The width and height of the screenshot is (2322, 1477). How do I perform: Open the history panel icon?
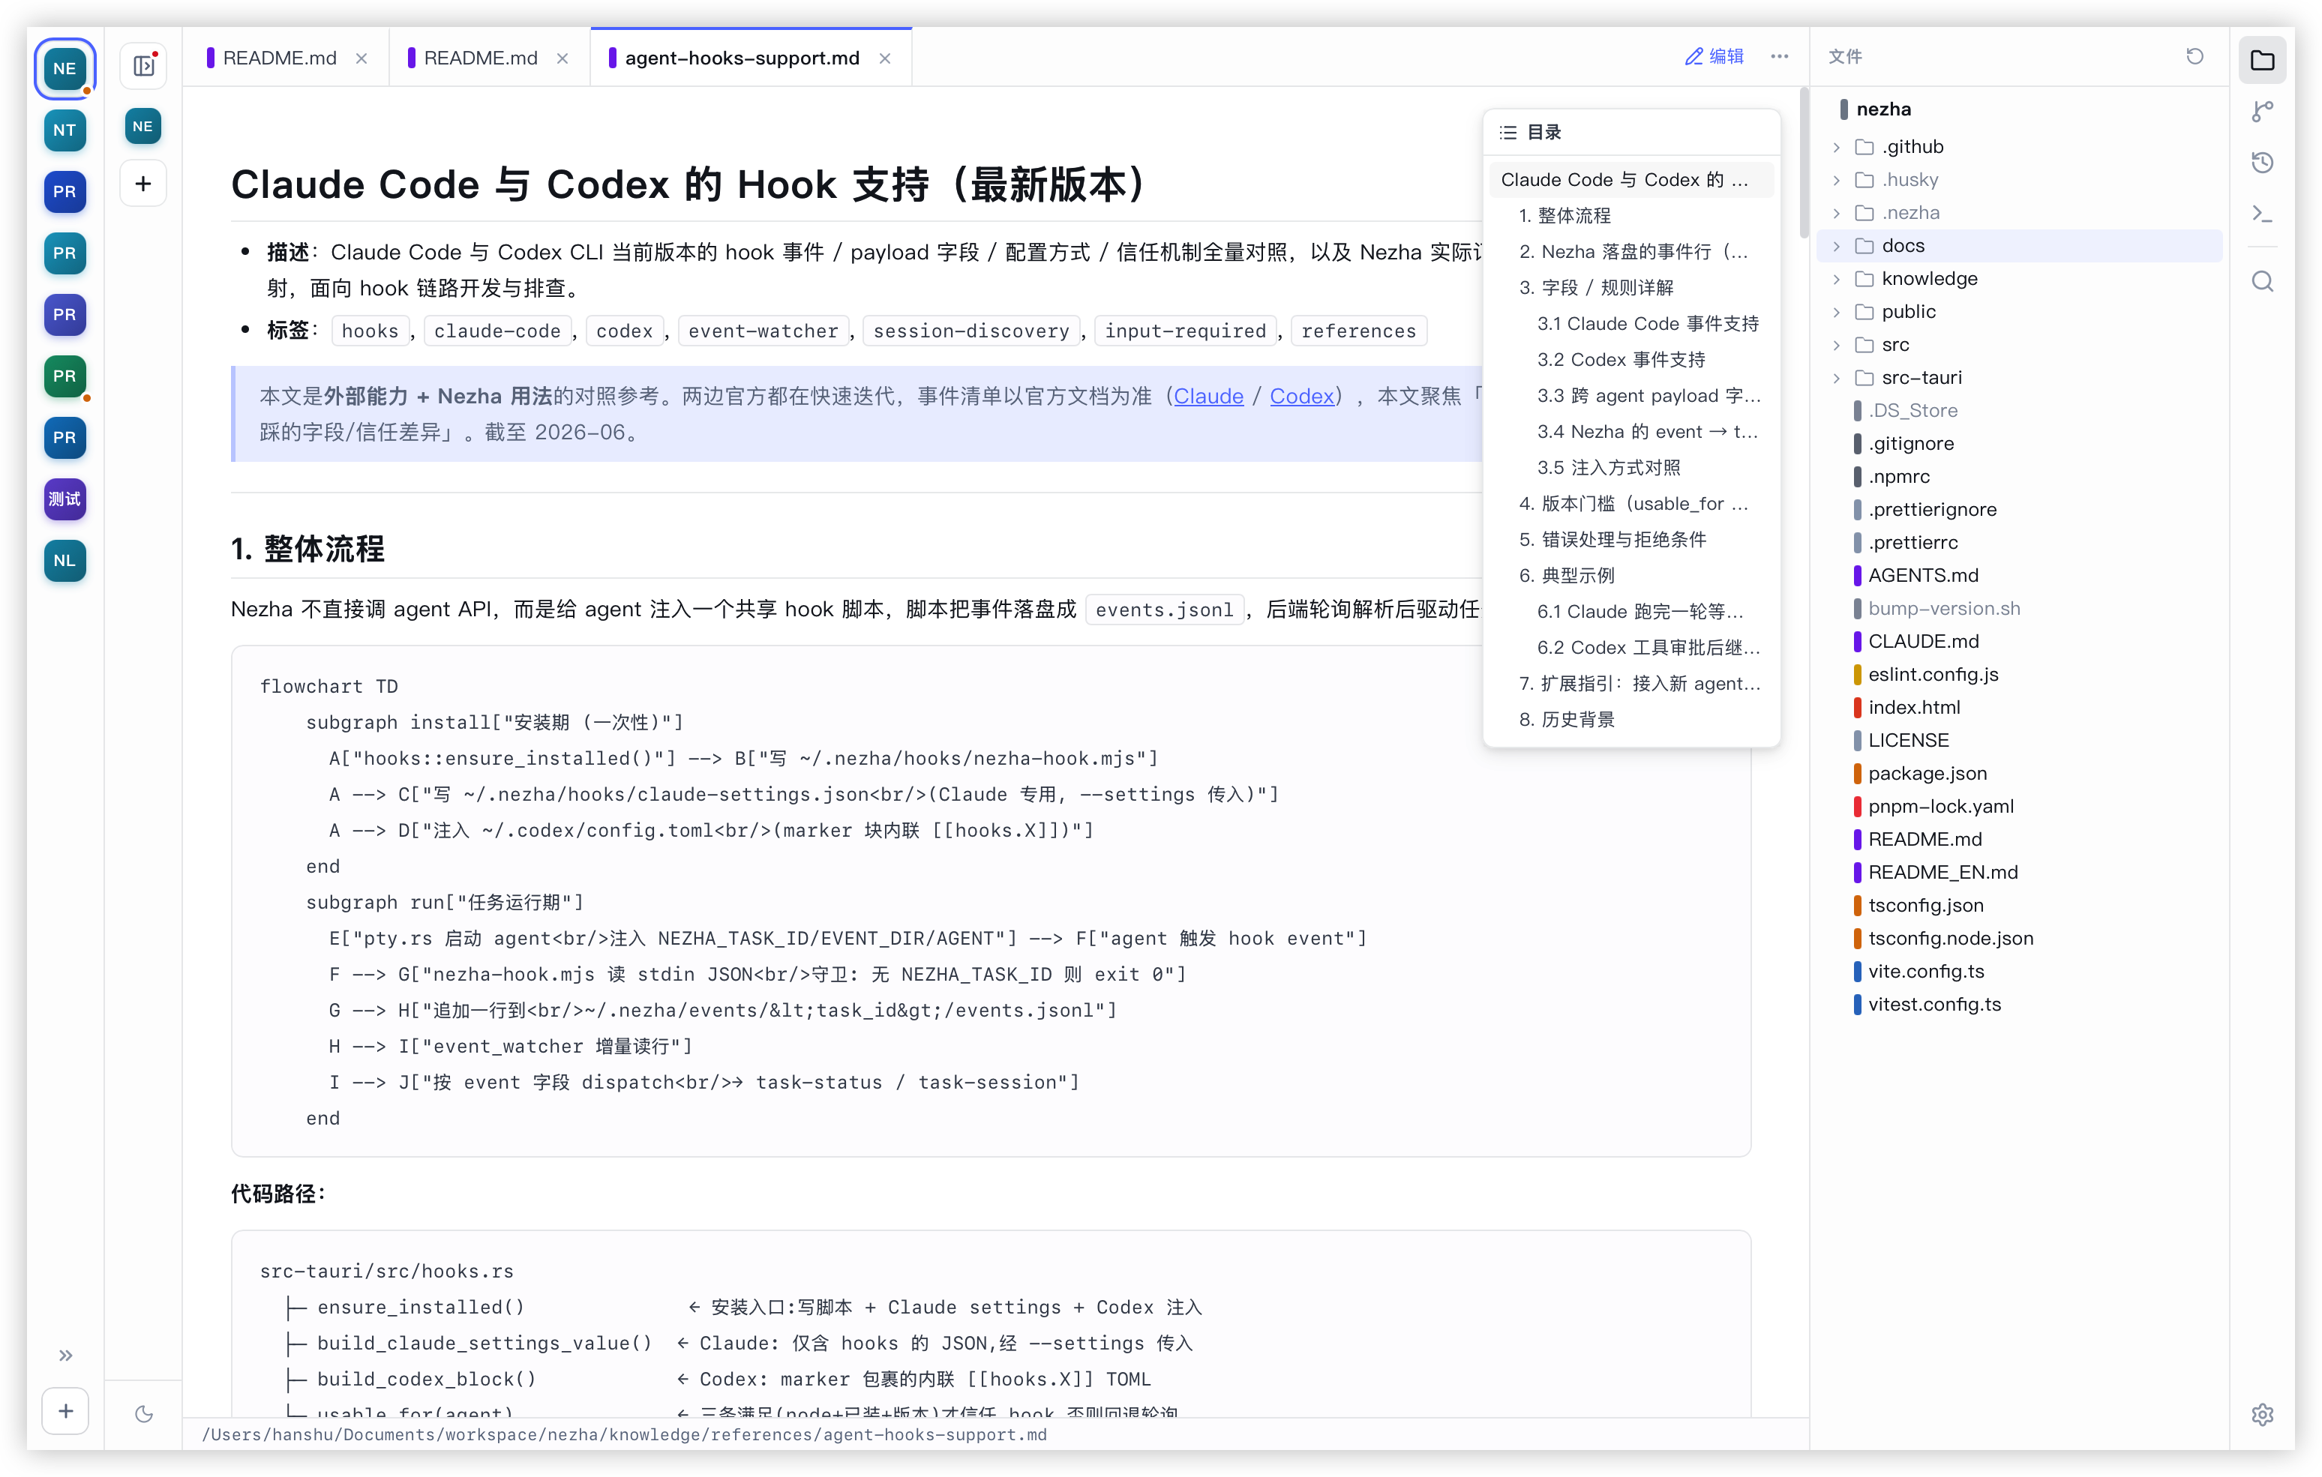click(x=2262, y=162)
